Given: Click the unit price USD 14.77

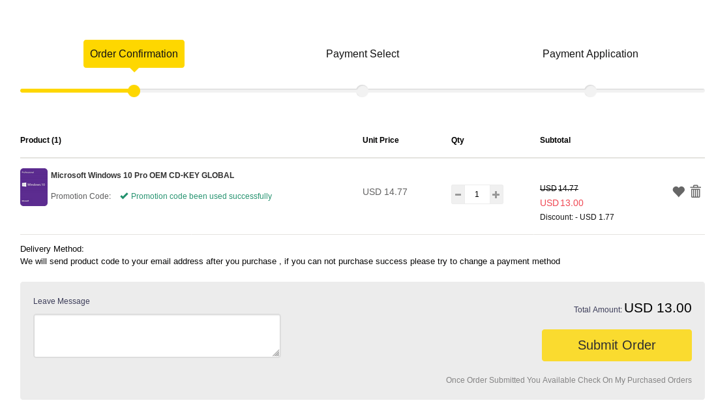Looking at the screenshot, I should click(385, 192).
